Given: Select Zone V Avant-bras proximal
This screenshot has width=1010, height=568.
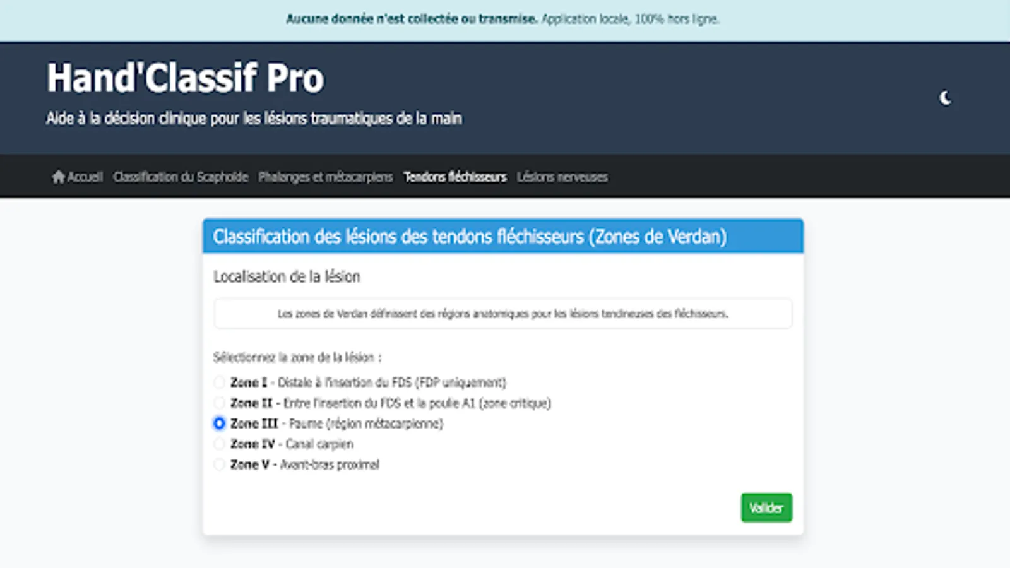Looking at the screenshot, I should coord(219,464).
